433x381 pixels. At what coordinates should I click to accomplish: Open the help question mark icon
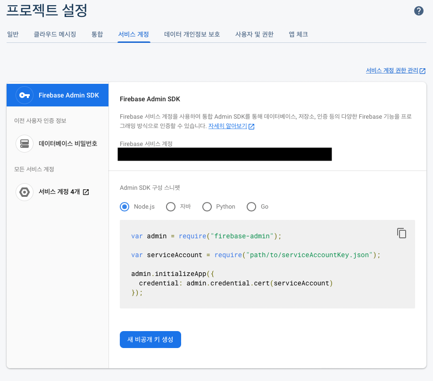tap(419, 11)
